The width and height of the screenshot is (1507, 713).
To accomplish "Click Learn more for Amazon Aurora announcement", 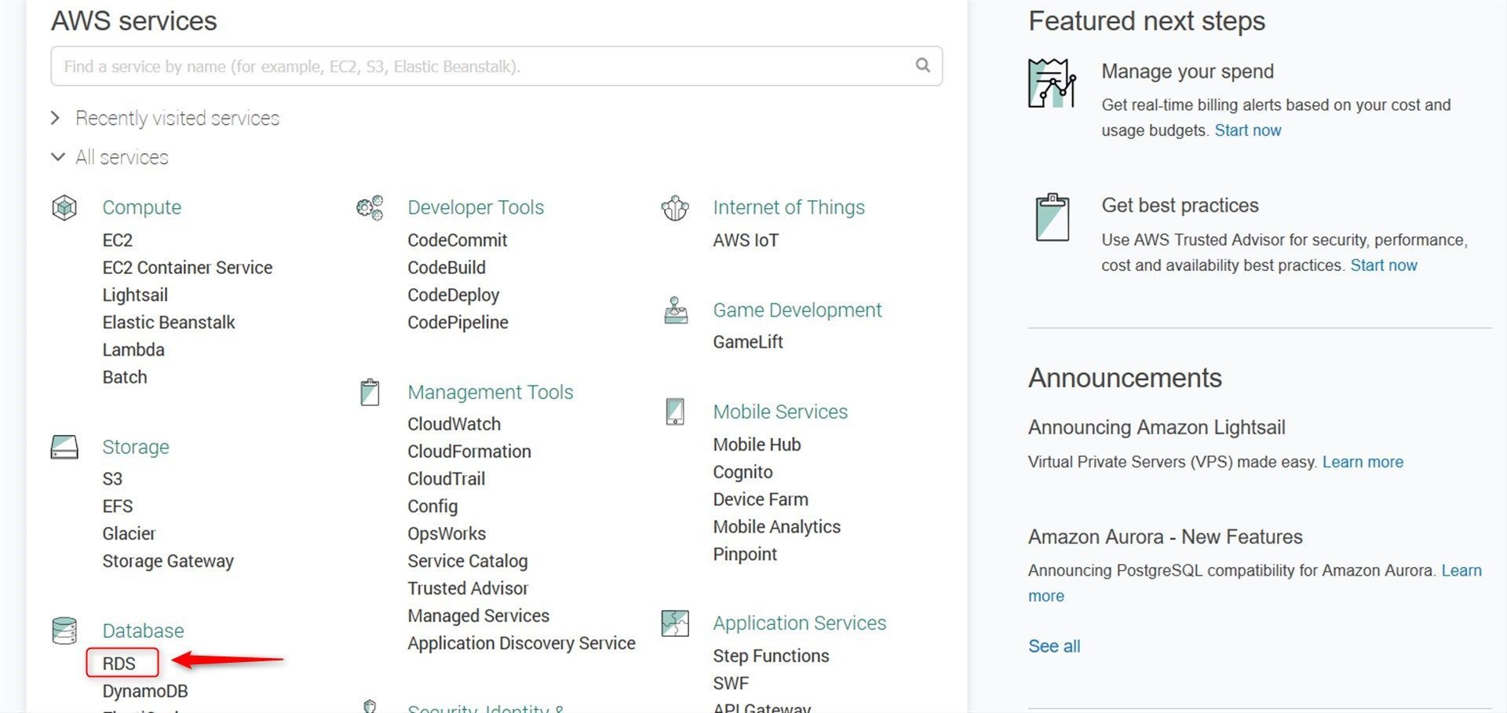I will (x=1461, y=571).
